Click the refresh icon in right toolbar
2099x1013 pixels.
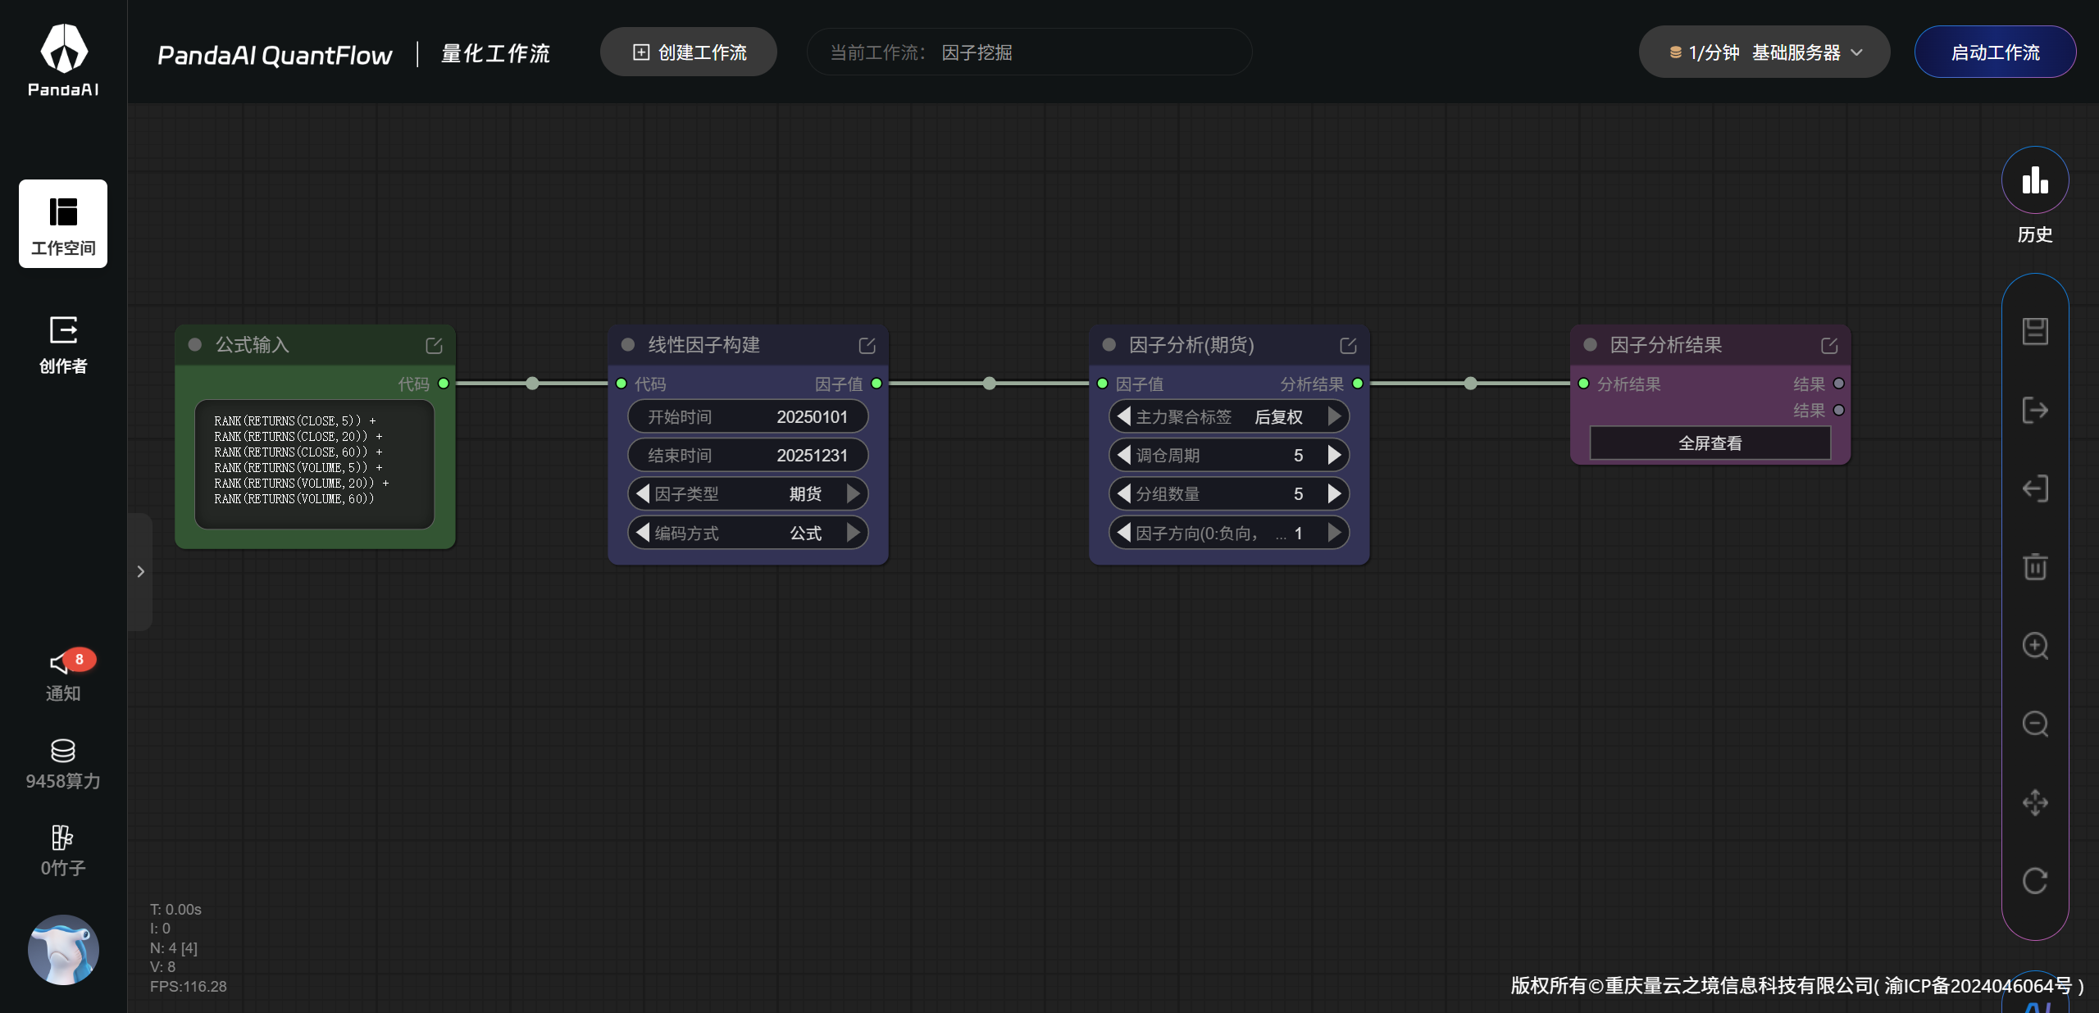click(2035, 881)
